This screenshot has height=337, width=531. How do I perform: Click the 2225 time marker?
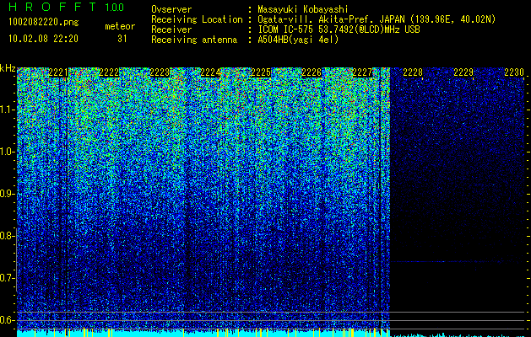tap(261, 72)
